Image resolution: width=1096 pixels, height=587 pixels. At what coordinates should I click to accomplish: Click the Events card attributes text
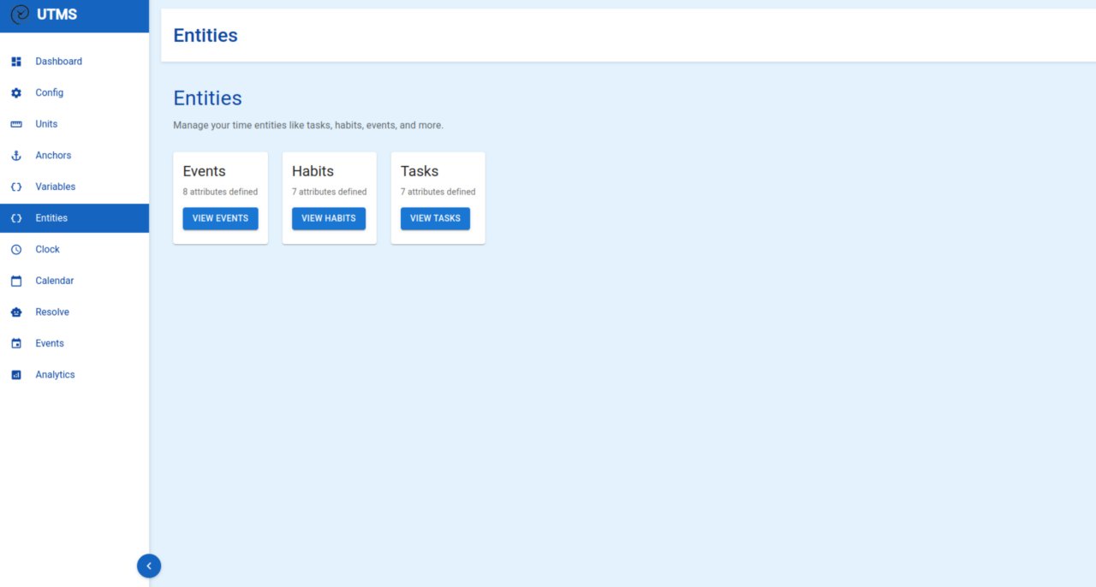220,192
